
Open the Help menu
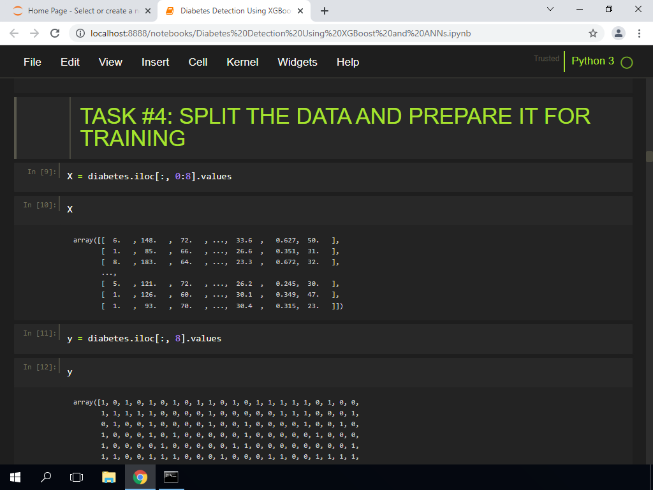tap(348, 62)
